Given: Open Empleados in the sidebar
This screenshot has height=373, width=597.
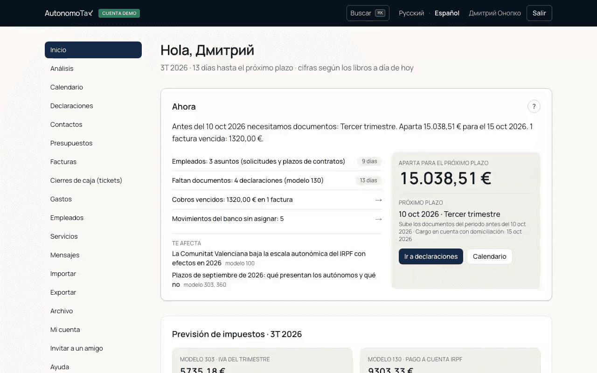Looking at the screenshot, I should coord(93,218).
